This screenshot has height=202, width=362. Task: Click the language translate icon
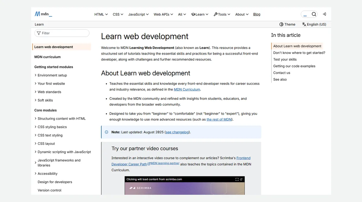(304, 24)
